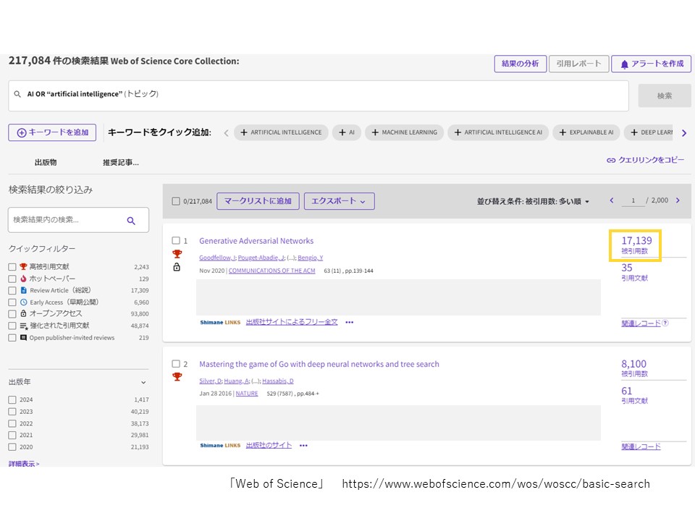Check the Open publisher-invited reviews filter
Viewport: 695px width, 521px height.
12,338
